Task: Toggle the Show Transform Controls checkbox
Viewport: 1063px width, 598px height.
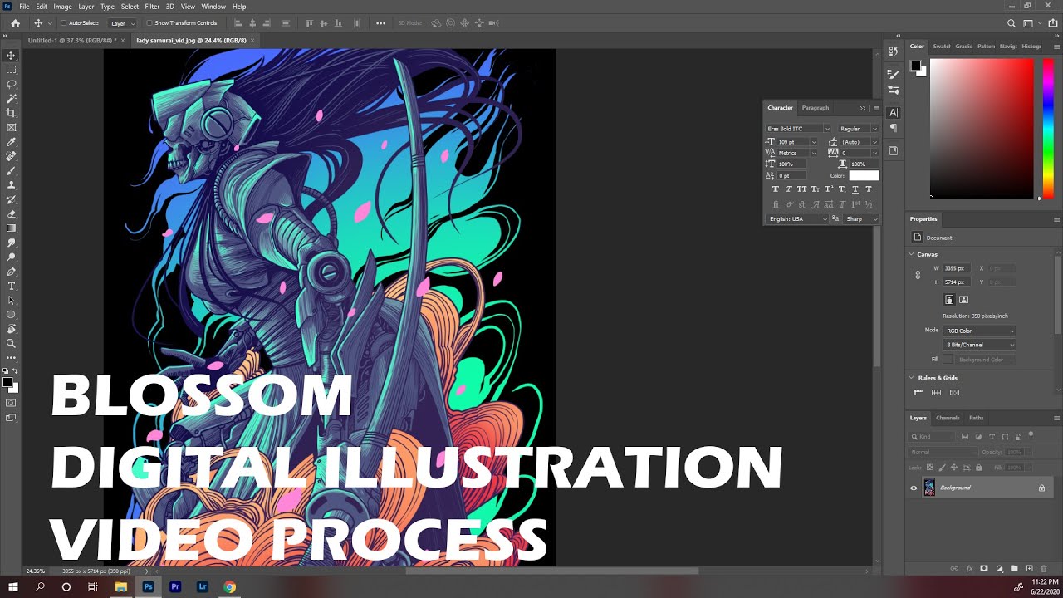Action: tap(149, 23)
